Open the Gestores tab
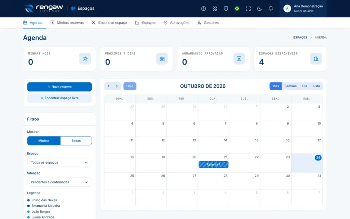Viewport: 350px width, 219px height. 208,23
